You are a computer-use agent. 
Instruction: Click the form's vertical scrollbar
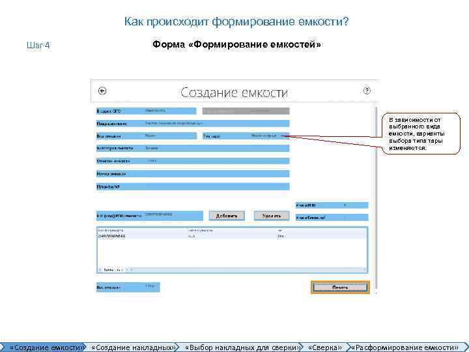377,199
